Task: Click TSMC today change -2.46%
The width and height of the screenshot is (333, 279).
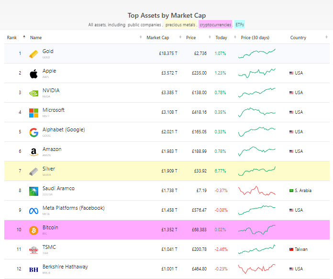Action: [221, 249]
